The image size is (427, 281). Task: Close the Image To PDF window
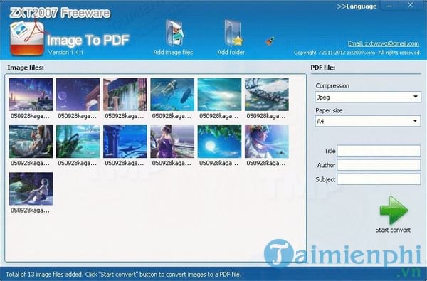(411, 5)
